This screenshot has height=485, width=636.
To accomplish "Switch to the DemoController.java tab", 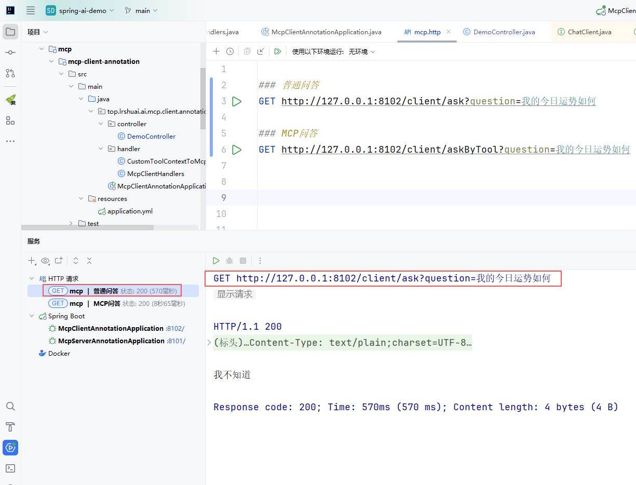I will (x=504, y=32).
